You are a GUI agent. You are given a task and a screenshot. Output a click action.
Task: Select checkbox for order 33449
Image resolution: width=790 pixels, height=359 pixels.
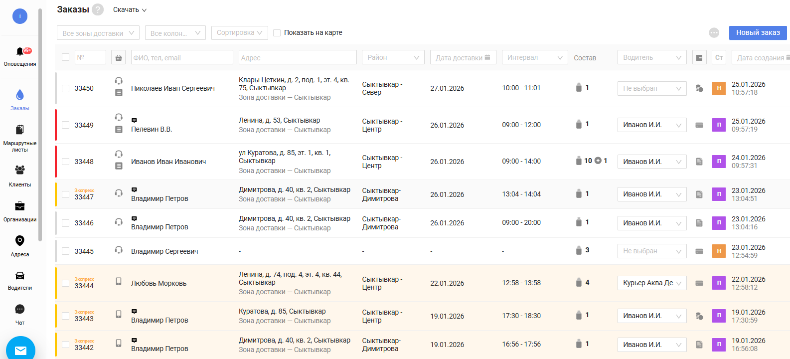tap(65, 125)
